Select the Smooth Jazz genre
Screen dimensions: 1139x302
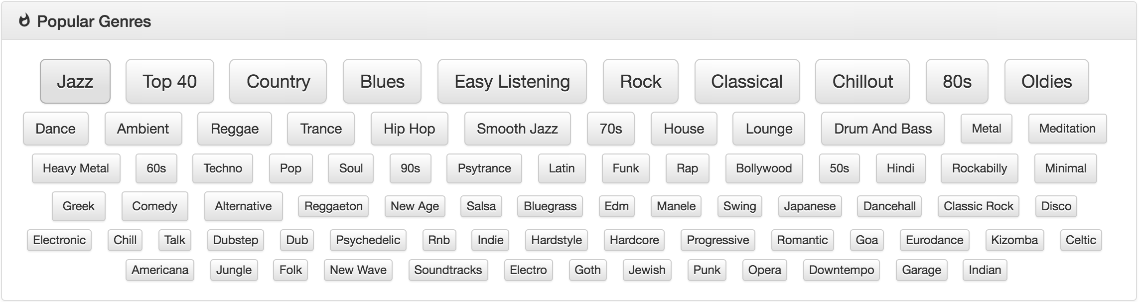517,129
